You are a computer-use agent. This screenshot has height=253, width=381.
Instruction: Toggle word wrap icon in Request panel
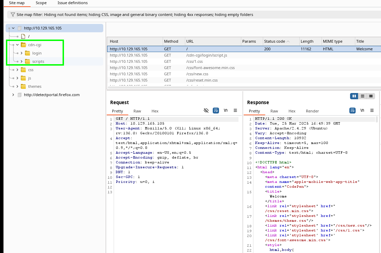216,110
